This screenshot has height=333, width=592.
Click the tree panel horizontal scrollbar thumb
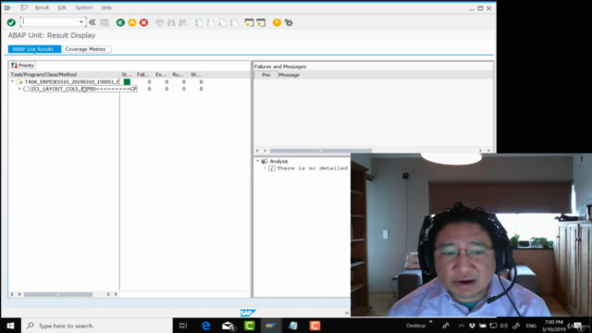point(58,294)
